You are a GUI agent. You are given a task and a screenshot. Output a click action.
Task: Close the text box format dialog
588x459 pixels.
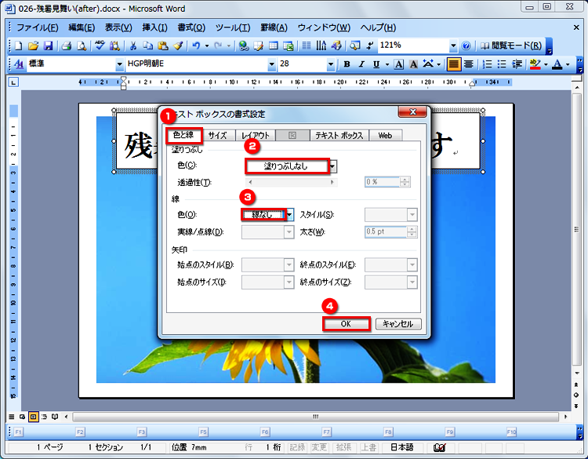click(x=412, y=112)
